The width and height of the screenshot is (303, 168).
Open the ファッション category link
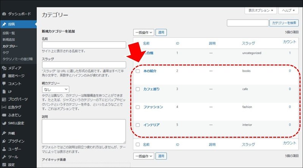153,107
